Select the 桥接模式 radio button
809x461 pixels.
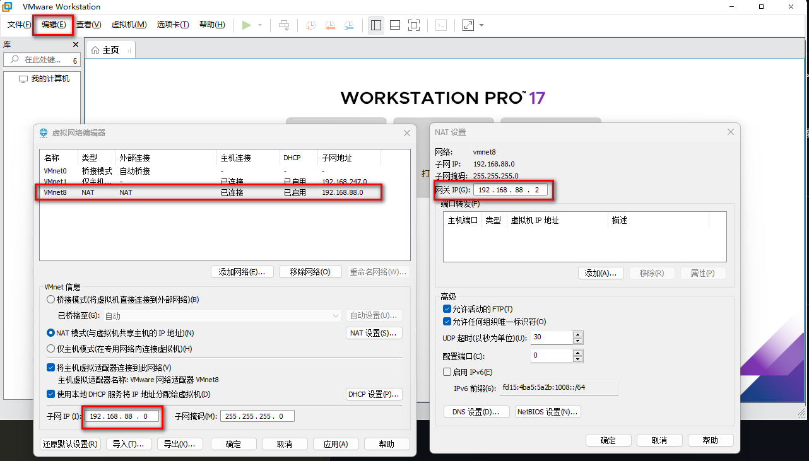(x=51, y=300)
